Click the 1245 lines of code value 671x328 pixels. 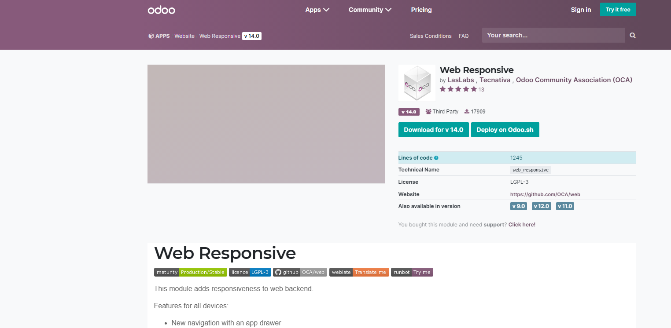pos(516,158)
